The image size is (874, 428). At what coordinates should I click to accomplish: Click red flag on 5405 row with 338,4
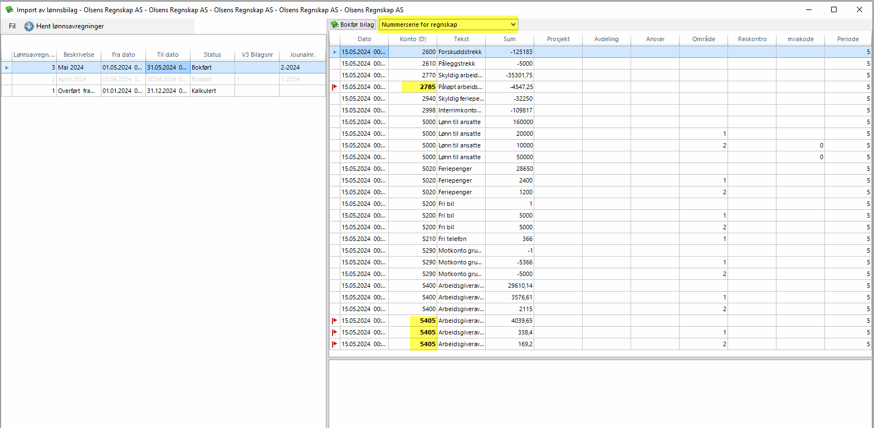click(335, 332)
